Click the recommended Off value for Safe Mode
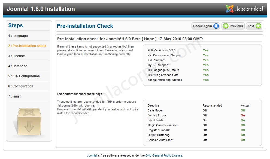The height and width of the screenshot is (159, 270). [x=205, y=110]
